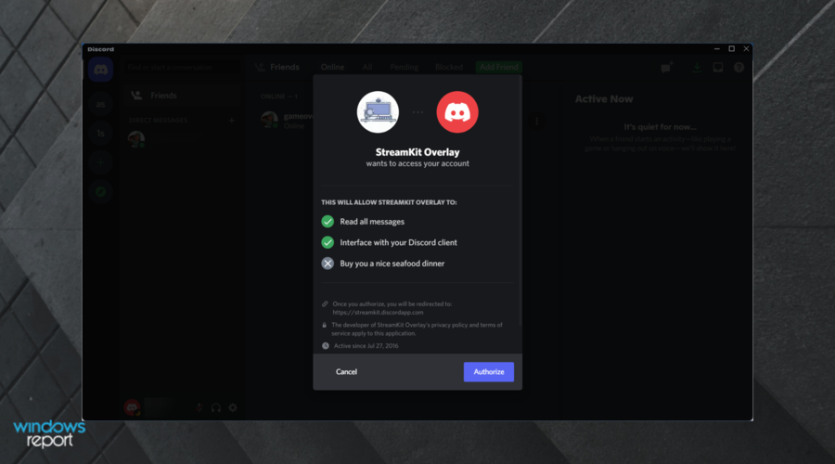Viewport: 835px width, 464px height.
Task: Open the direct message user avatar
Action: pos(136,139)
